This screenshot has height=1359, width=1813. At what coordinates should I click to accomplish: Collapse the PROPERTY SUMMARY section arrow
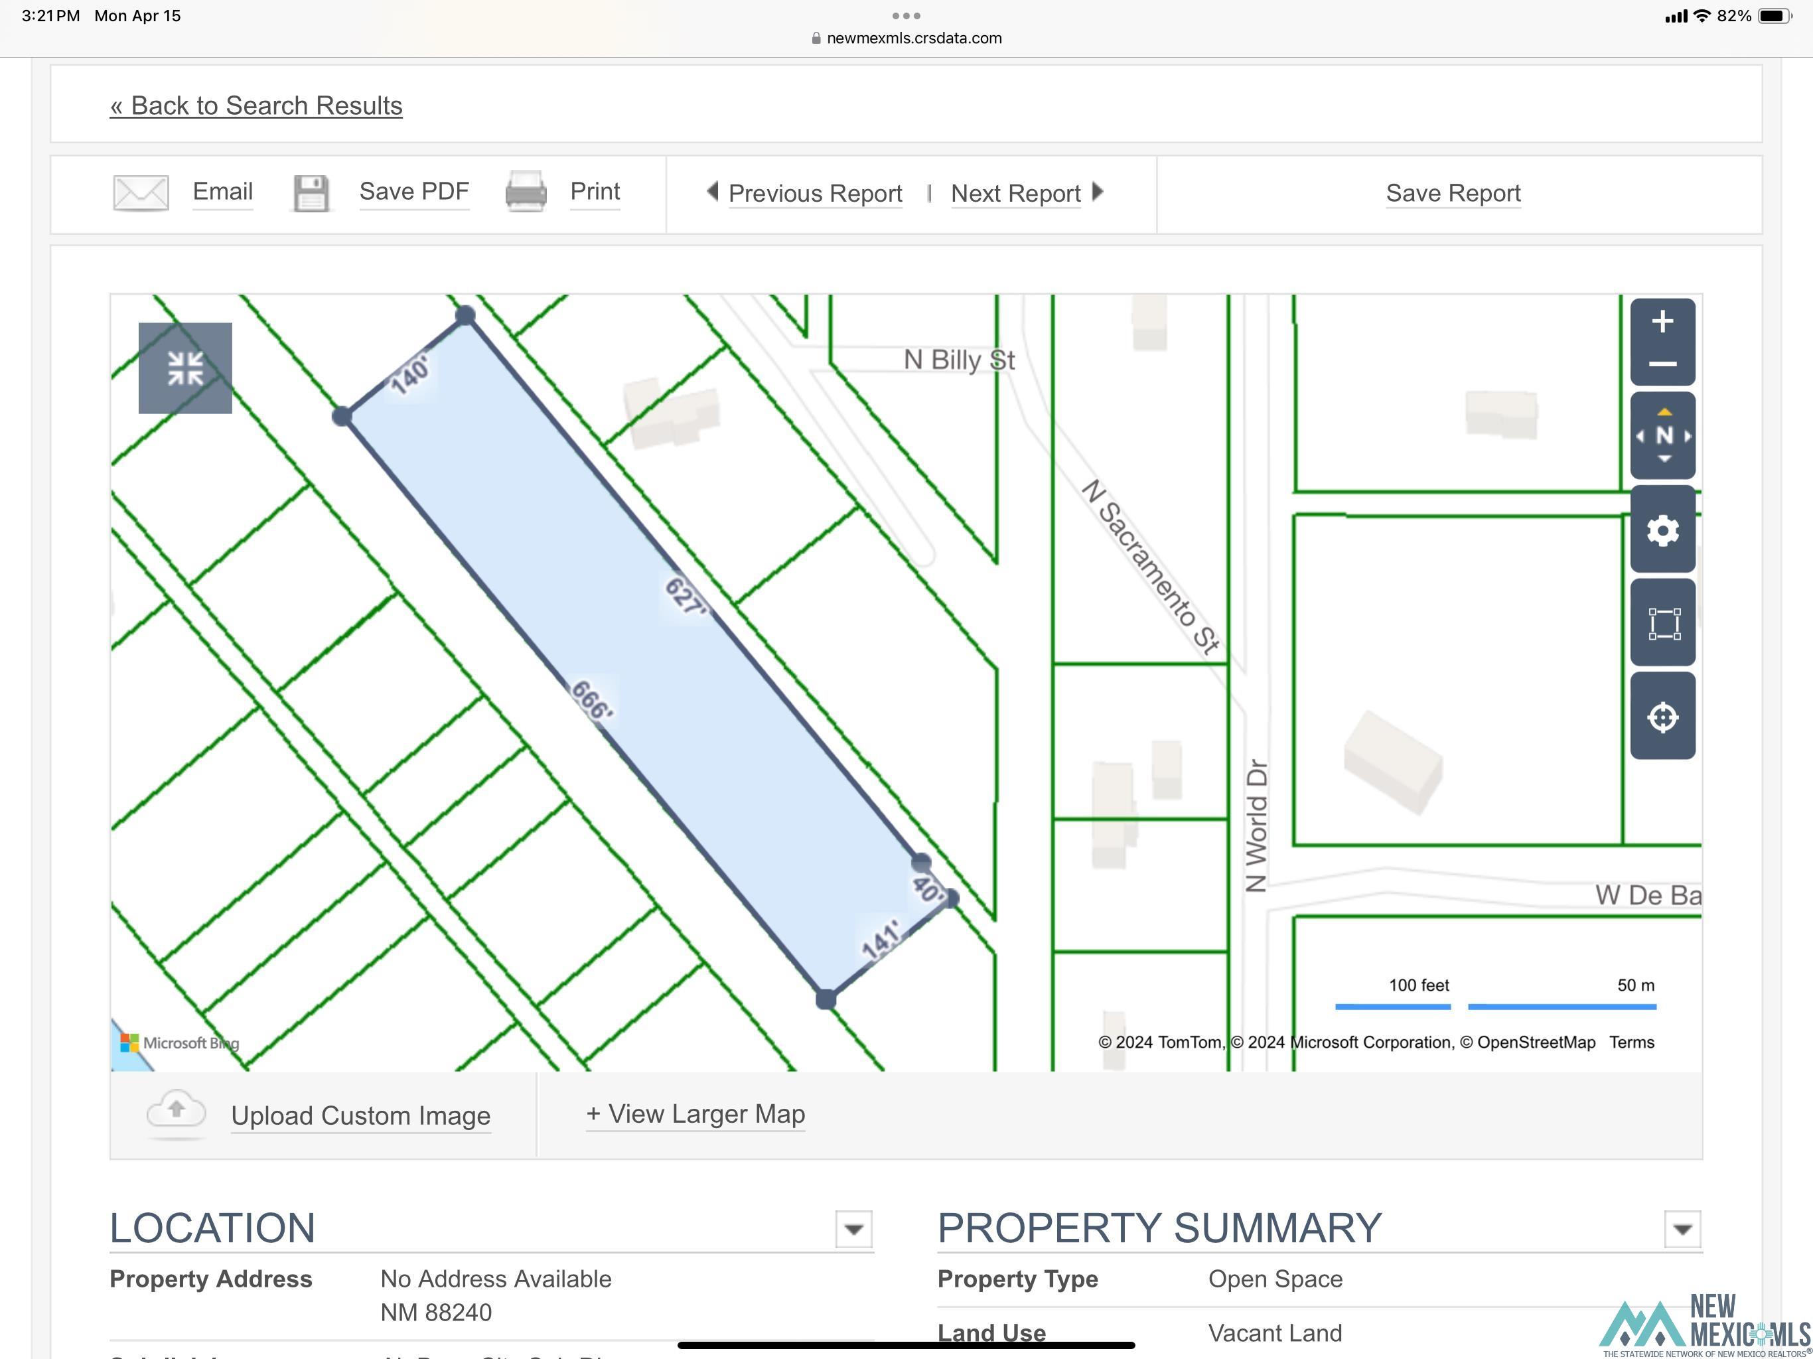click(x=1682, y=1229)
